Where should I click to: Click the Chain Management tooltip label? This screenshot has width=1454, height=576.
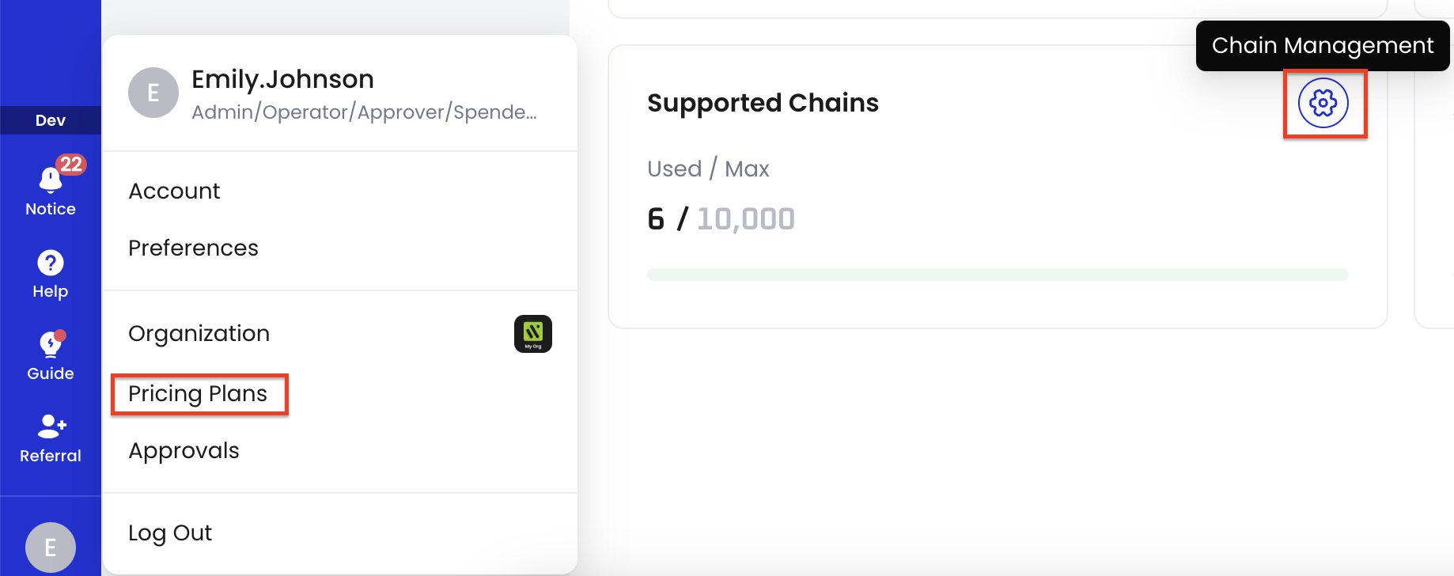click(x=1322, y=45)
